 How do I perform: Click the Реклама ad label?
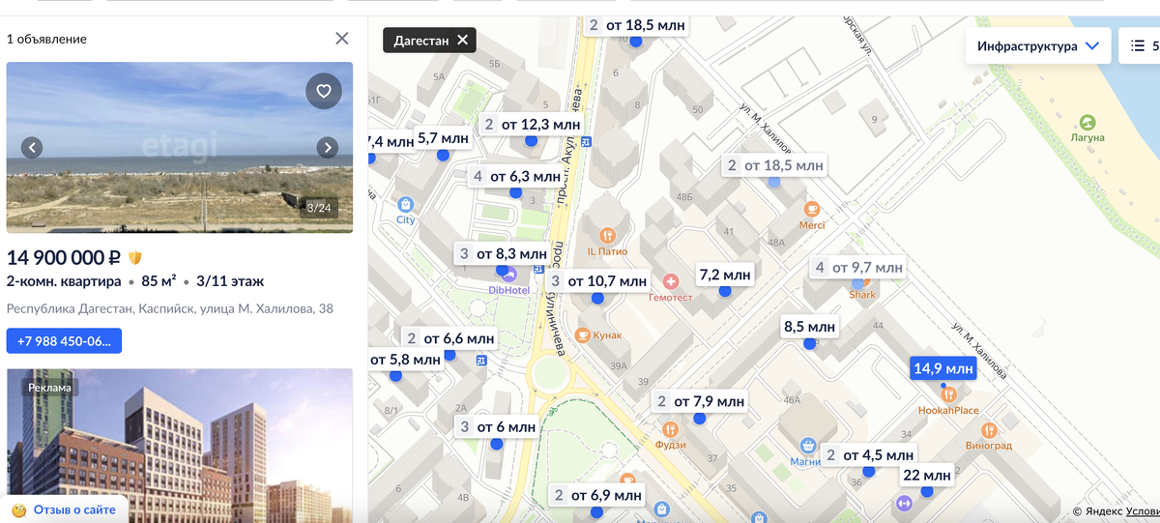click(49, 387)
